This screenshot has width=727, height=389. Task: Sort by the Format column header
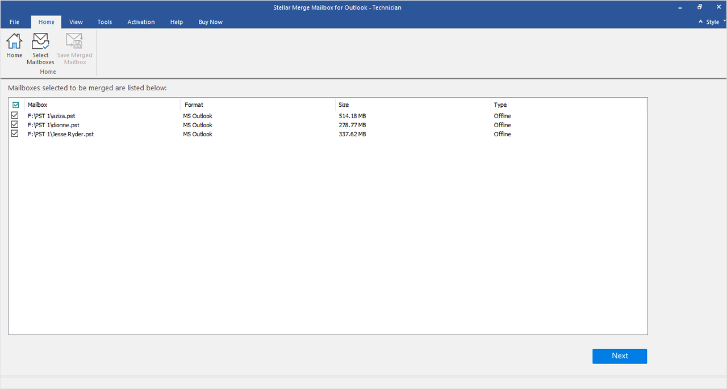258,105
